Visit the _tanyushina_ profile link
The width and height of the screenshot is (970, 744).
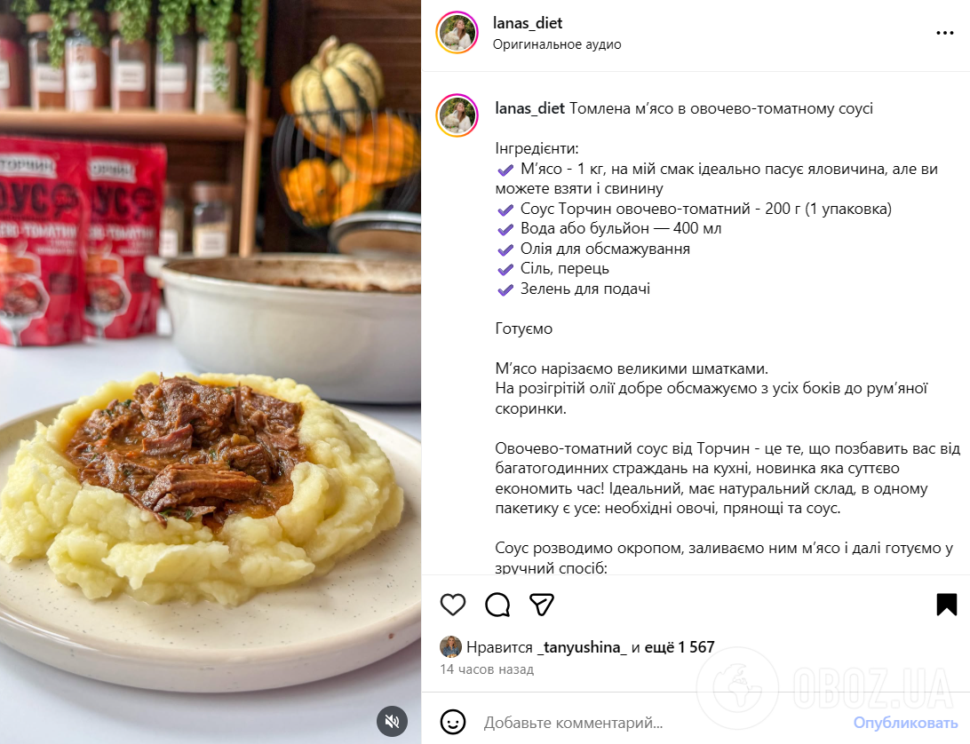pyautogui.click(x=582, y=647)
